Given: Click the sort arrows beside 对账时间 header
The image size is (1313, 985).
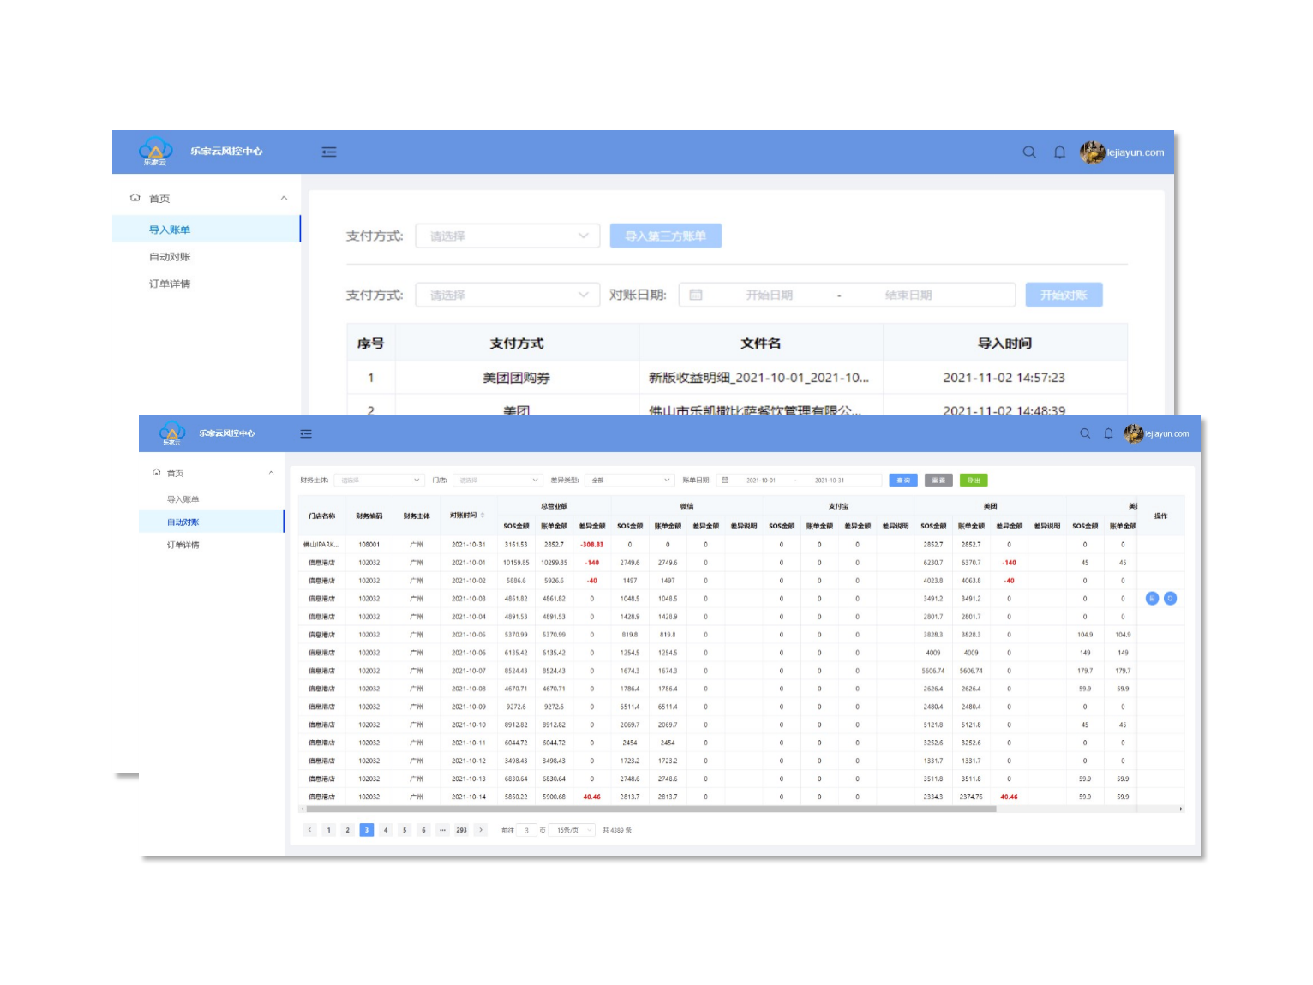Looking at the screenshot, I should (483, 516).
